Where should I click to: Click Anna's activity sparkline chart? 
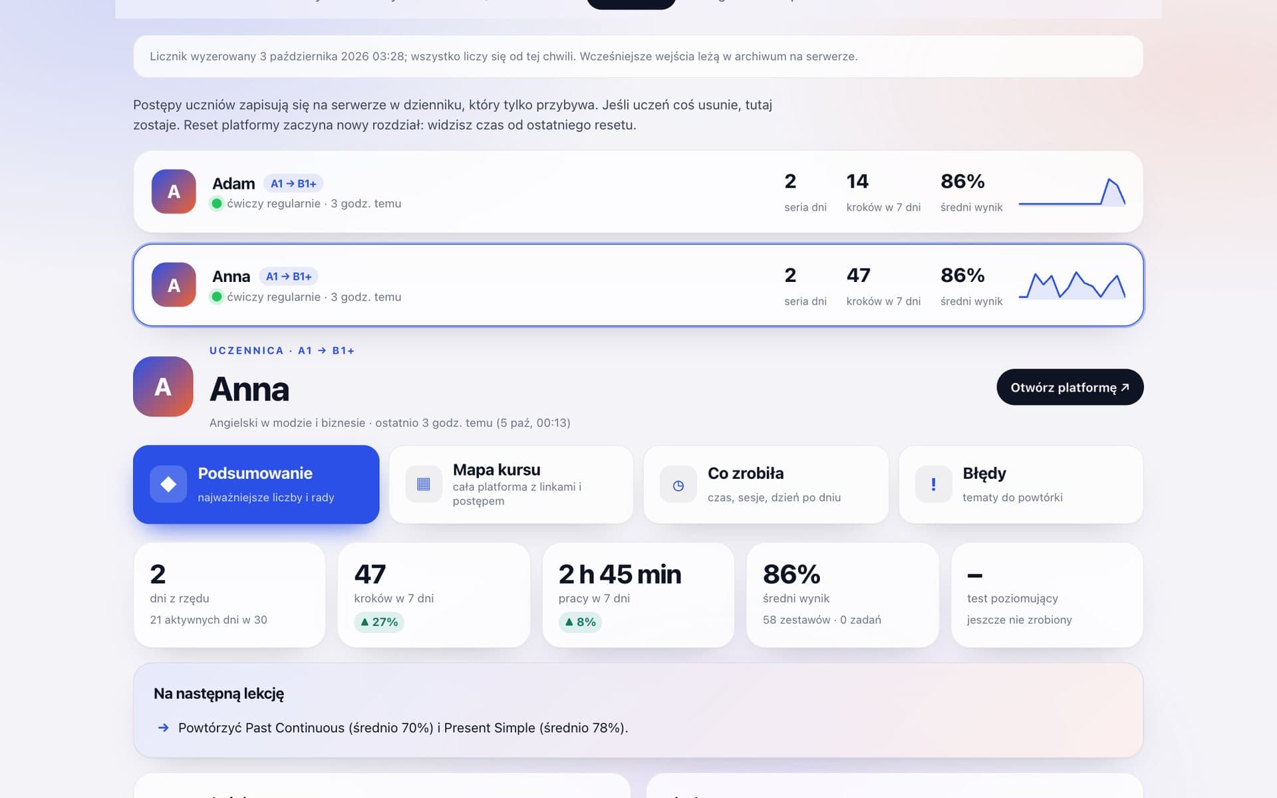(1072, 285)
